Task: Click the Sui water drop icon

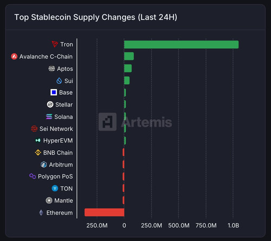Action: click(59, 81)
